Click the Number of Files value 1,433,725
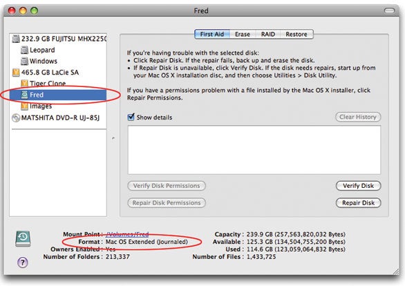 tap(261, 257)
